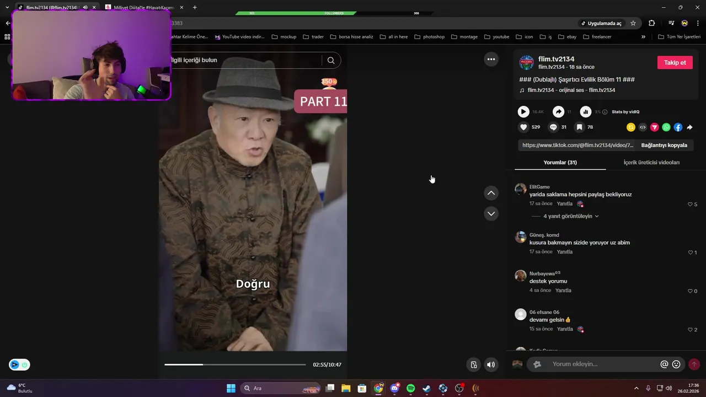The image size is (706, 397).
Task: Open the embed code icon
Action: point(643,127)
